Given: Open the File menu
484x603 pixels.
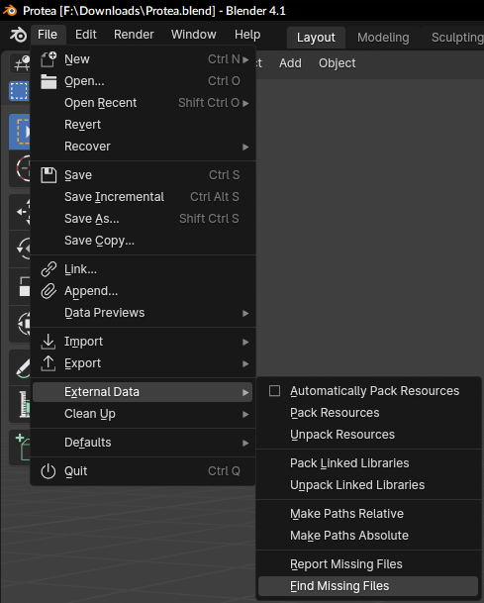Looking at the screenshot, I should coord(48,35).
